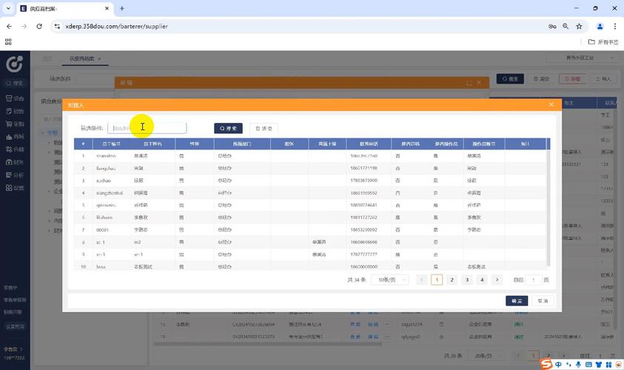The image size is (624, 370).
Task: Select row with phone 19811727262
Action: point(310,218)
